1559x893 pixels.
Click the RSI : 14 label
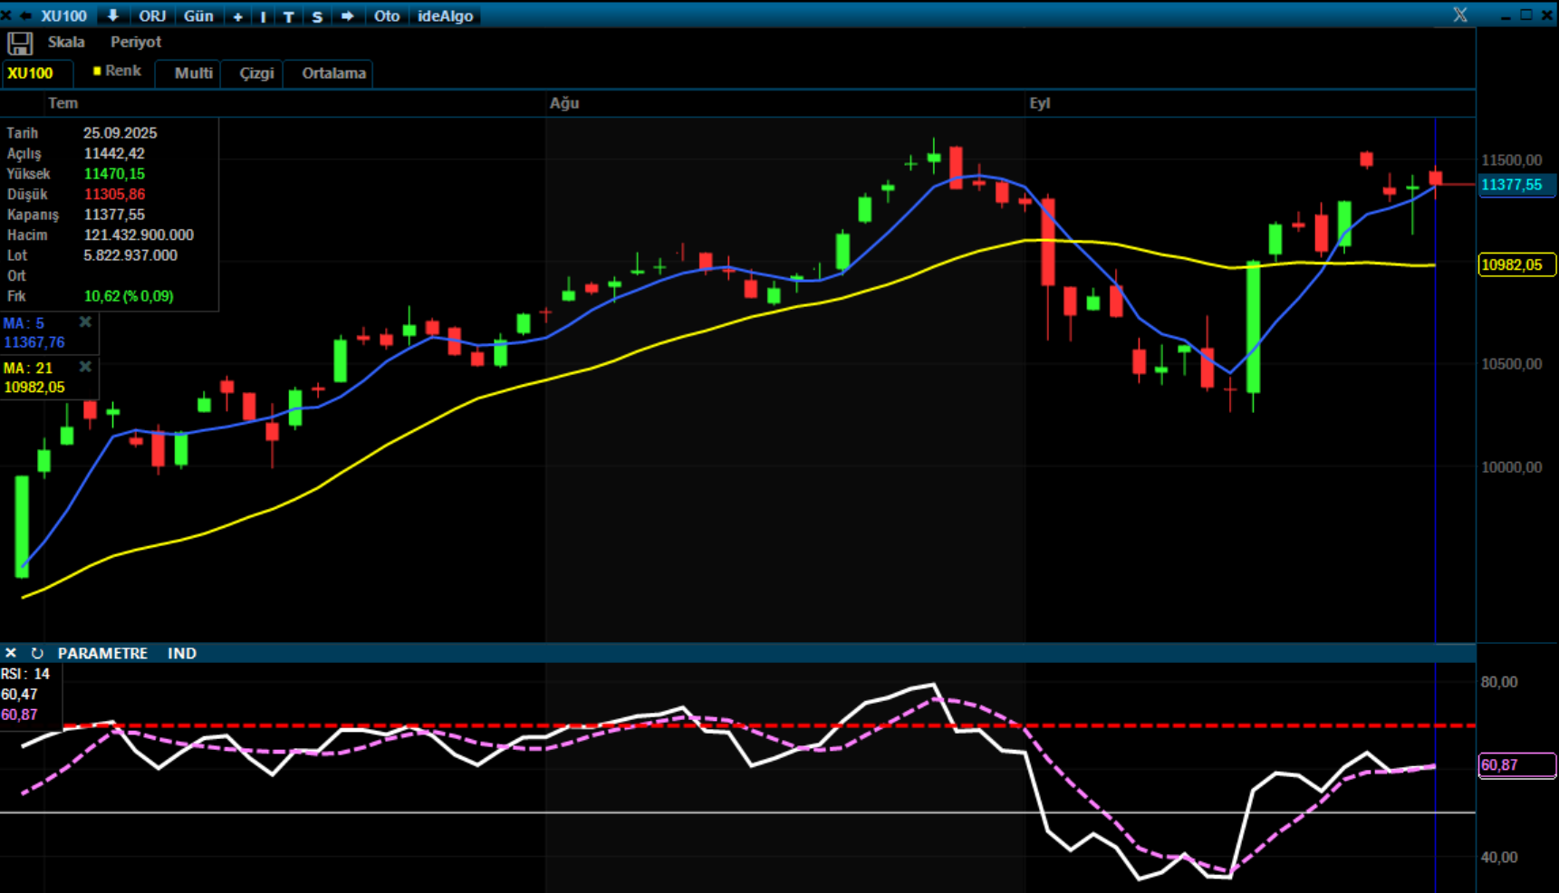point(25,674)
